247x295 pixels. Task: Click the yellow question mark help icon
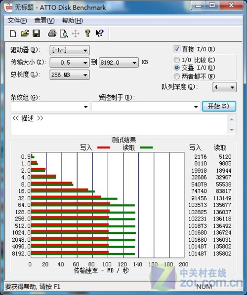(87, 34)
